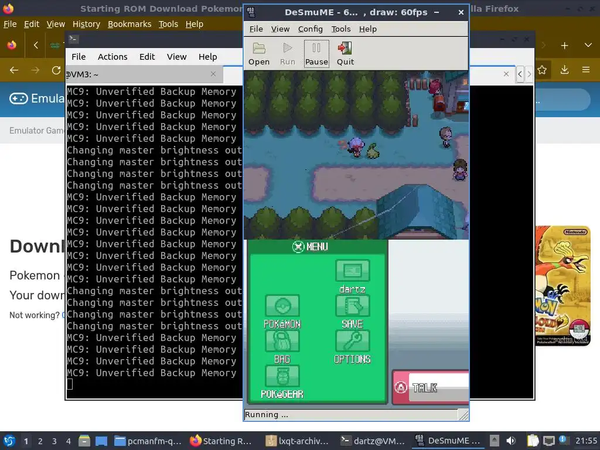
Task: Open a new Firefox tab with plus
Action: 564,46
